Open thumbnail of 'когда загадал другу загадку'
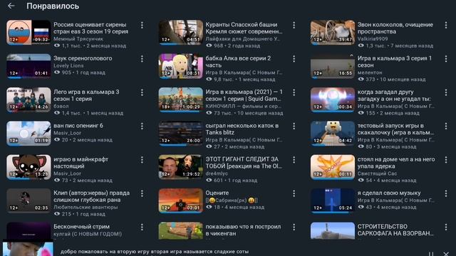 click(x=333, y=100)
